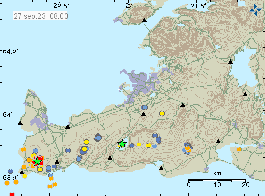Viewport: 265px width, 196px height.
Task: Click the isolated yellow dot northeast of the central triangle
Action: click(162, 113)
